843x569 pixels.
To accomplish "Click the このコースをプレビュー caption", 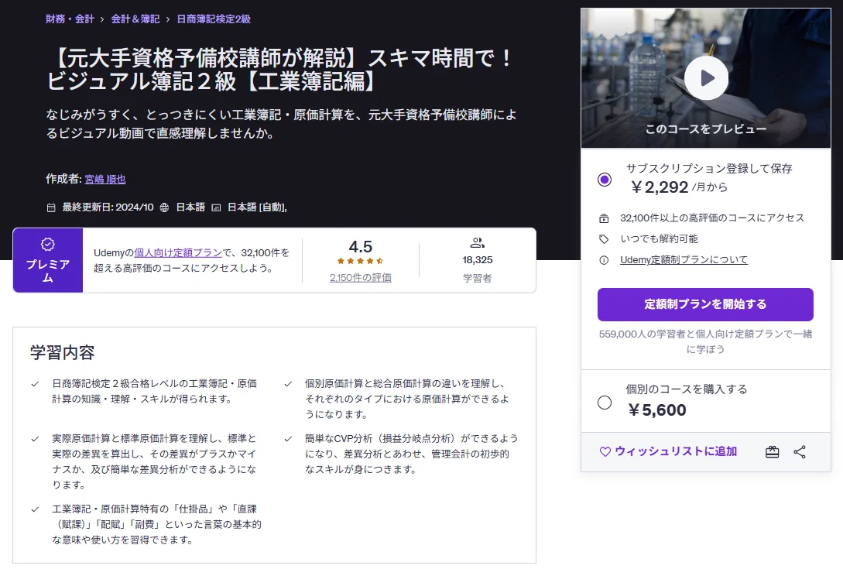I will pyautogui.click(x=706, y=129).
